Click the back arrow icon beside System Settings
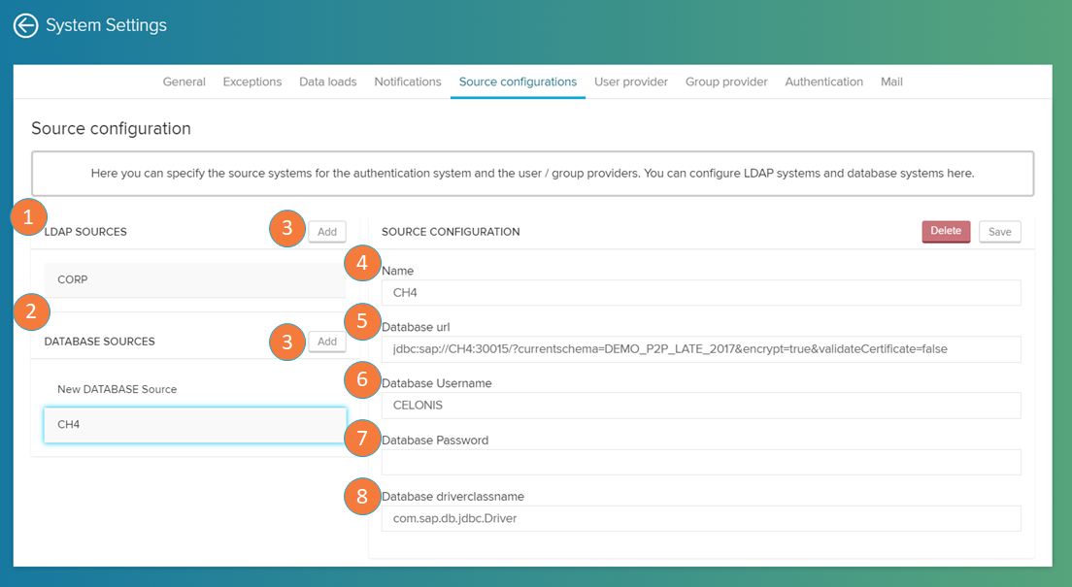1072x587 pixels. [26, 26]
